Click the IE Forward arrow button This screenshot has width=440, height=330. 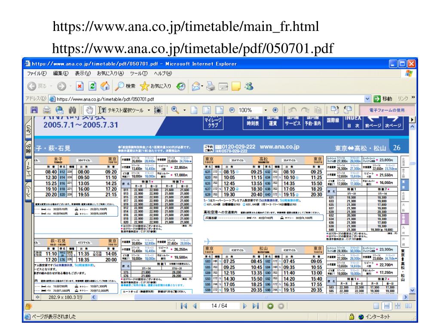click(61, 86)
